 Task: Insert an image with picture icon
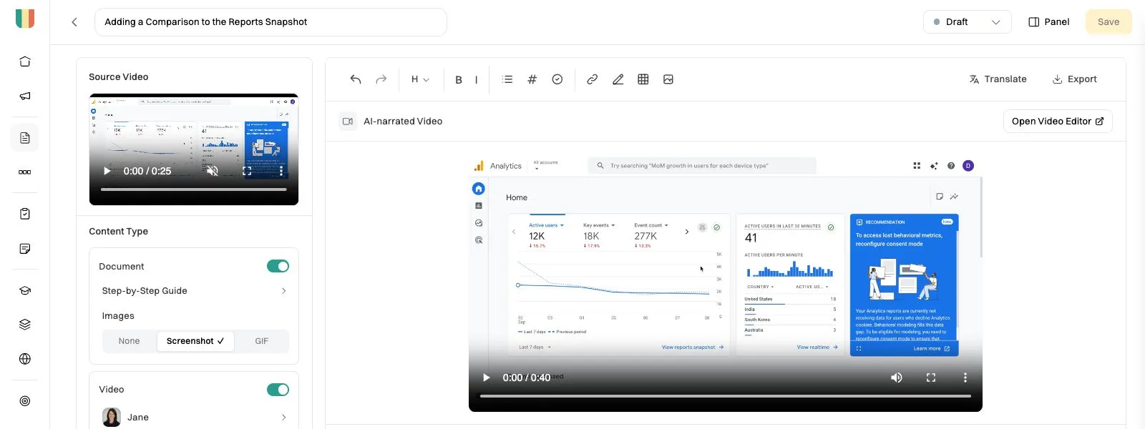pos(668,79)
